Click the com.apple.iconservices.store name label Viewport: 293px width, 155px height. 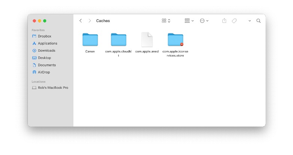coord(175,53)
